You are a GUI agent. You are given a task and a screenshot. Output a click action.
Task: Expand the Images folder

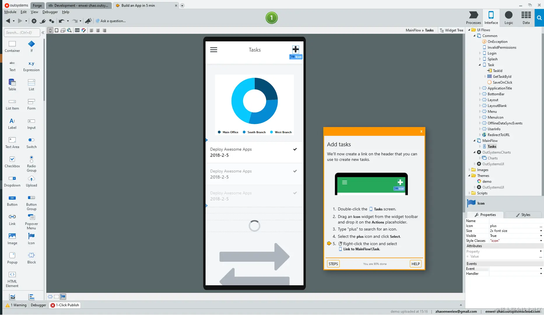pos(469,170)
